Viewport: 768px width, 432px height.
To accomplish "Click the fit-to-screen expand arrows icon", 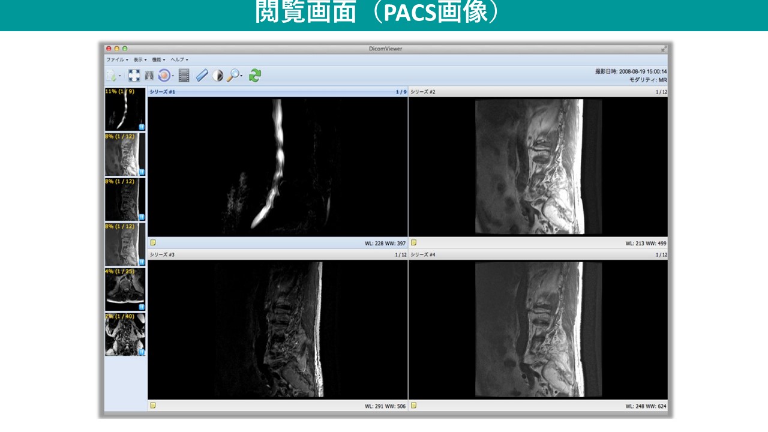I will (x=134, y=76).
